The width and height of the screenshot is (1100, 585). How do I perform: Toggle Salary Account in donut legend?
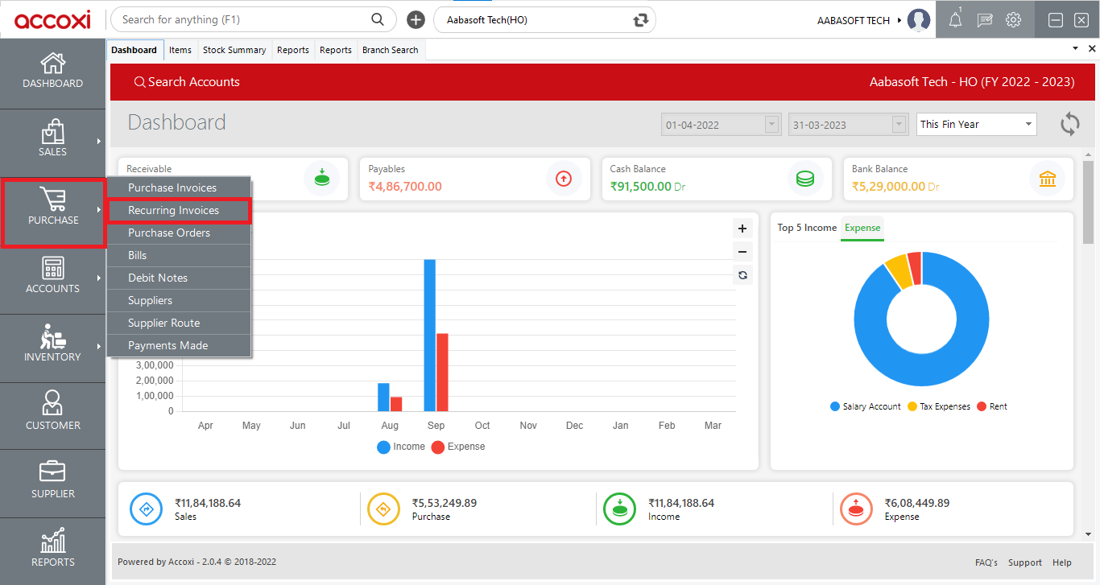[866, 406]
